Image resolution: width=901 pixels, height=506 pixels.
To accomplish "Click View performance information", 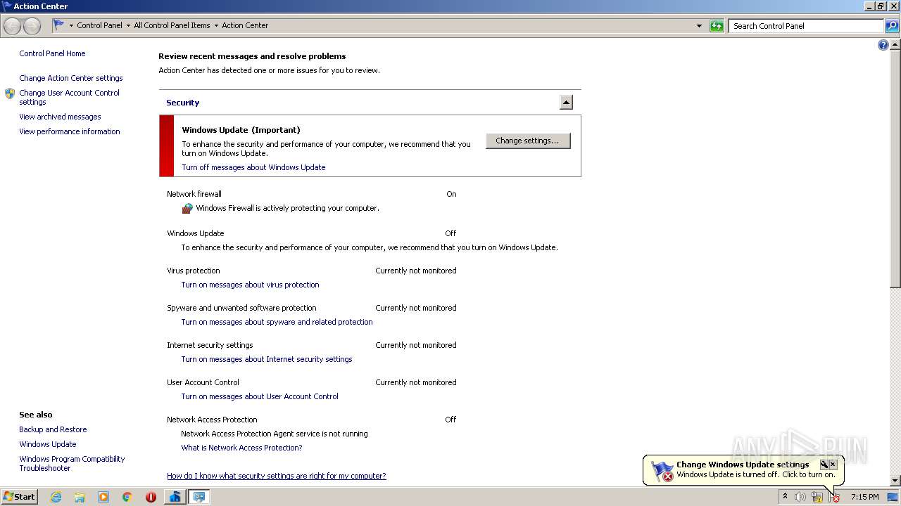I will coord(70,131).
